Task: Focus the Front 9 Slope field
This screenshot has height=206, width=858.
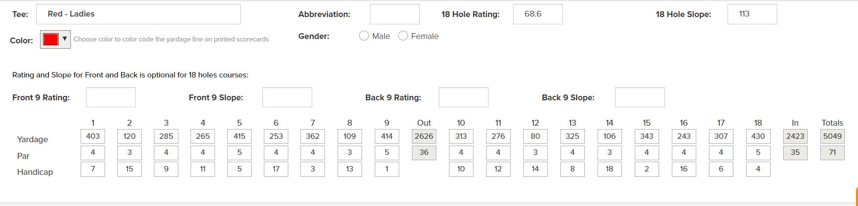Action: (287, 97)
